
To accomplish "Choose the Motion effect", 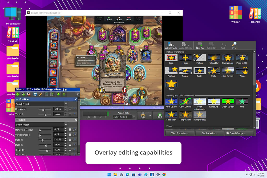I will tap(199, 59).
